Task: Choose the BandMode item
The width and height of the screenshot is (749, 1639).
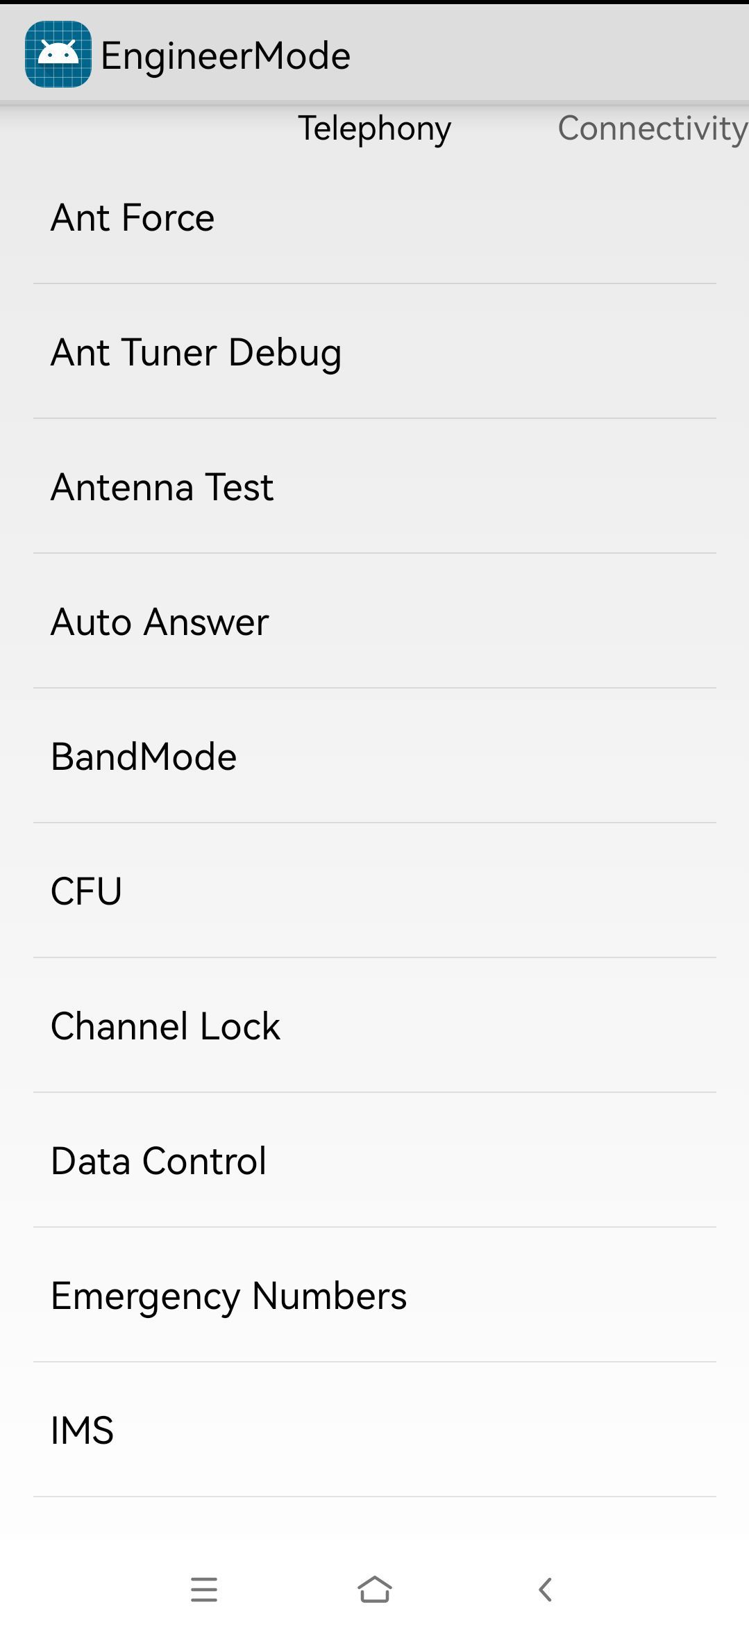Action: (x=375, y=756)
